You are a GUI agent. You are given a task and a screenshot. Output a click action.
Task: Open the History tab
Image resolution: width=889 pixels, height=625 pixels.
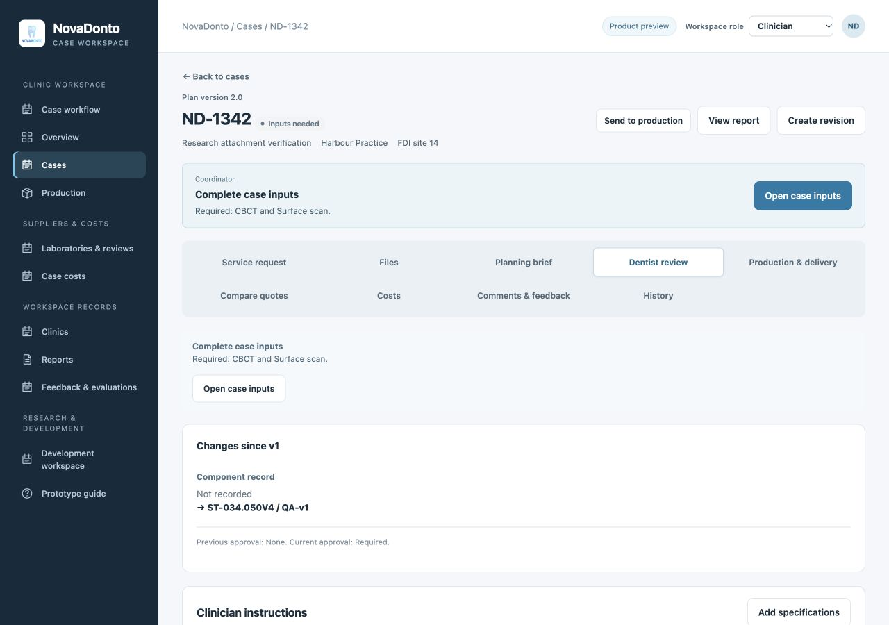click(x=658, y=296)
